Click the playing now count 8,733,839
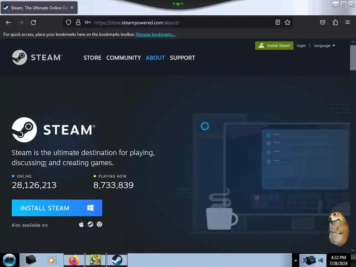356x267 pixels. 114,185
